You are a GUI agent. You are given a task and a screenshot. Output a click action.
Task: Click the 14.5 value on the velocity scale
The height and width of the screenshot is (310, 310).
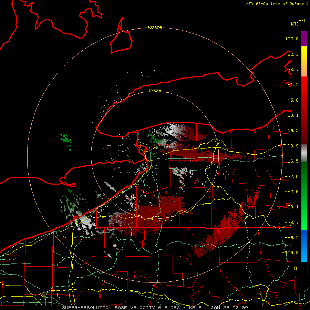point(293,131)
